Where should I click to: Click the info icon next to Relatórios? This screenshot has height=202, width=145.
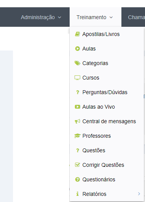click(77, 194)
